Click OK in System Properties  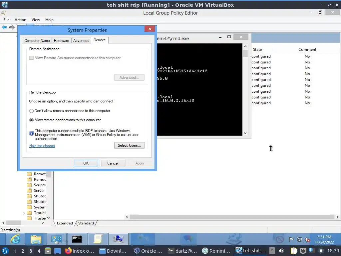click(86, 163)
